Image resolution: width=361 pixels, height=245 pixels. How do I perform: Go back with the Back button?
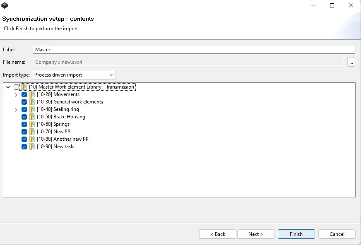(218, 234)
